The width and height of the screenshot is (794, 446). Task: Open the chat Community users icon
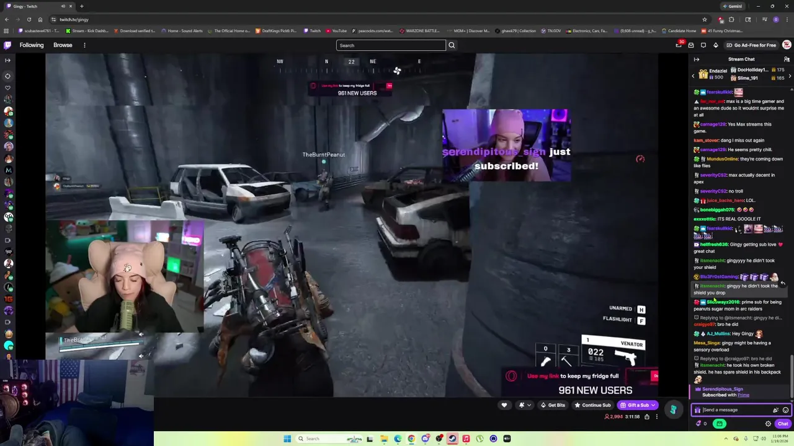(x=787, y=59)
